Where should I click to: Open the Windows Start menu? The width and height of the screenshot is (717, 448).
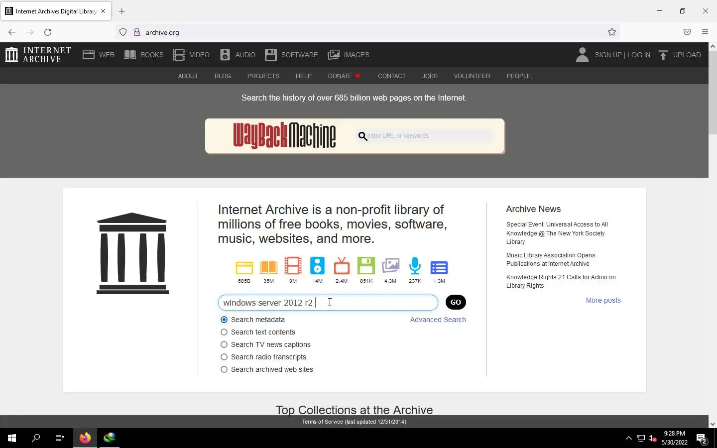[x=12, y=438]
